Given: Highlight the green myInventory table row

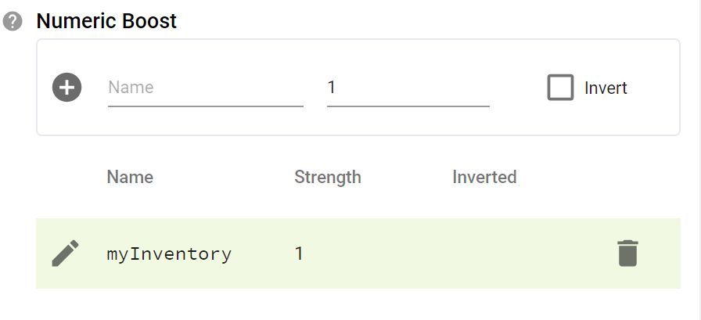Looking at the screenshot, I should click(x=358, y=253).
